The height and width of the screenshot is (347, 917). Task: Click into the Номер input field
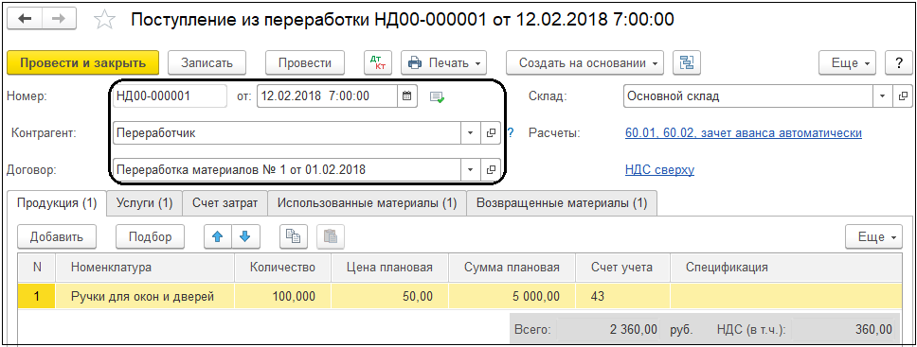(x=170, y=96)
